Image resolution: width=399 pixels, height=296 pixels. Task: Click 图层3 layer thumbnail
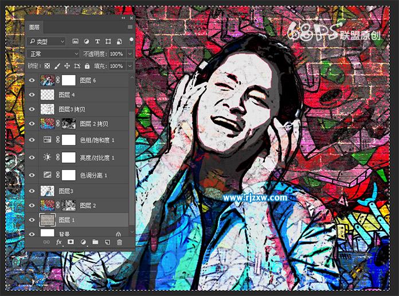coord(48,191)
